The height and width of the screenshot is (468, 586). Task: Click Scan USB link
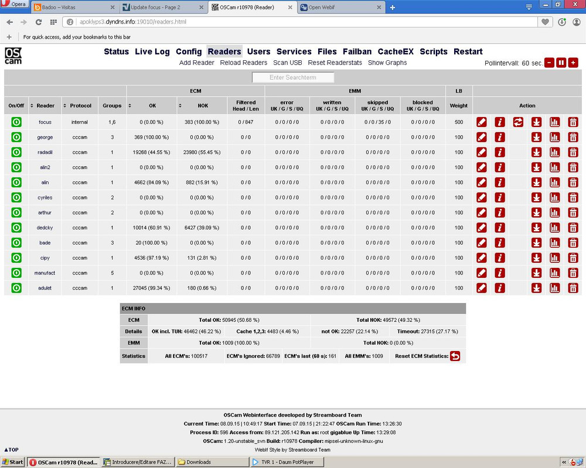click(287, 63)
